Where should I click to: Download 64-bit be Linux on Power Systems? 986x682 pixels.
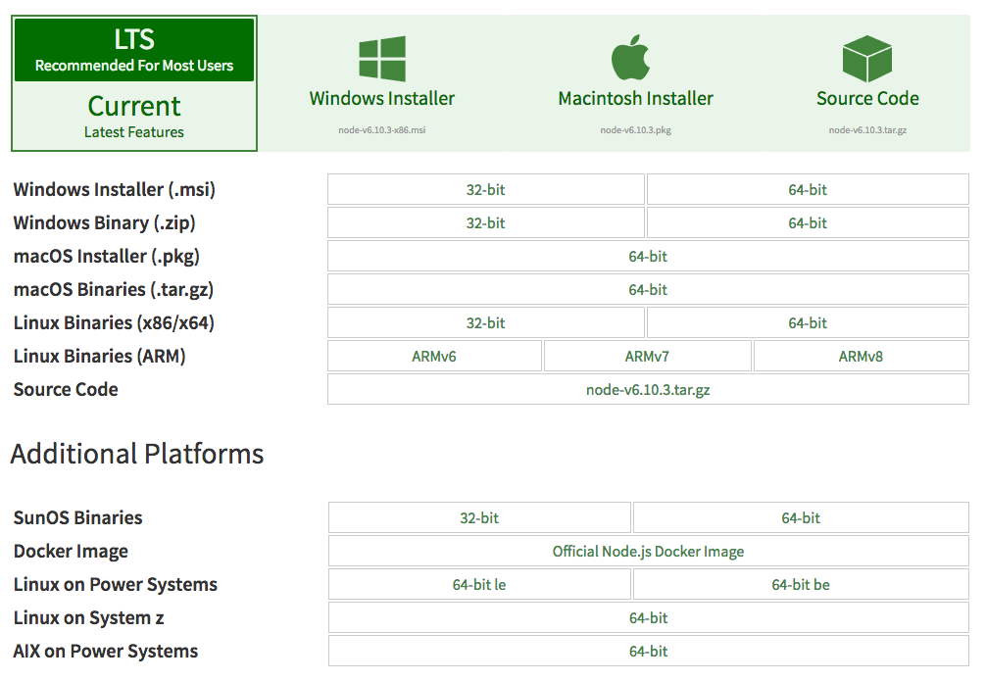pyautogui.click(x=801, y=584)
